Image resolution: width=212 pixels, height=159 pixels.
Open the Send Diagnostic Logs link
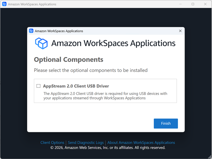[86, 143]
